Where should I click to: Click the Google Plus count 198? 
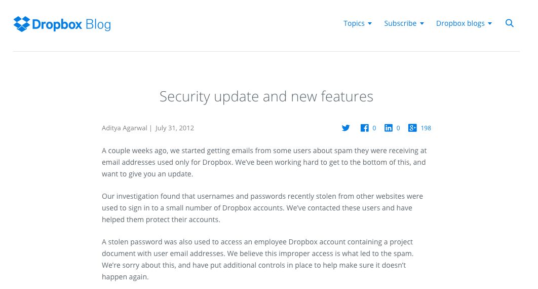click(x=426, y=128)
